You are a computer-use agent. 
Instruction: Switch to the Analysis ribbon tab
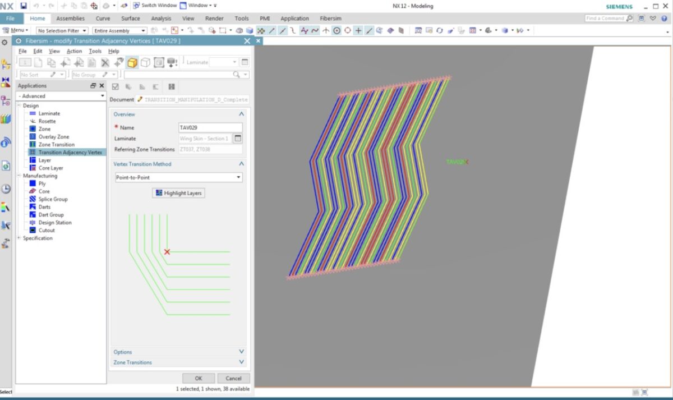[x=161, y=19]
